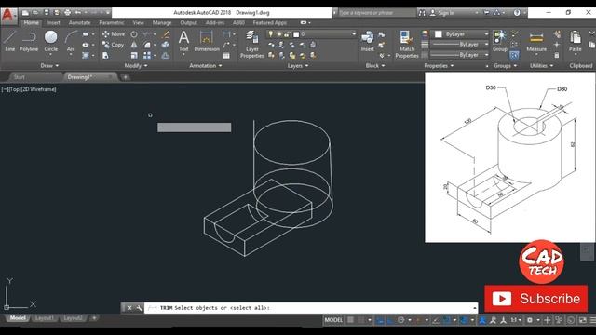
Task: Click Match Properties icon
Action: tap(406, 44)
